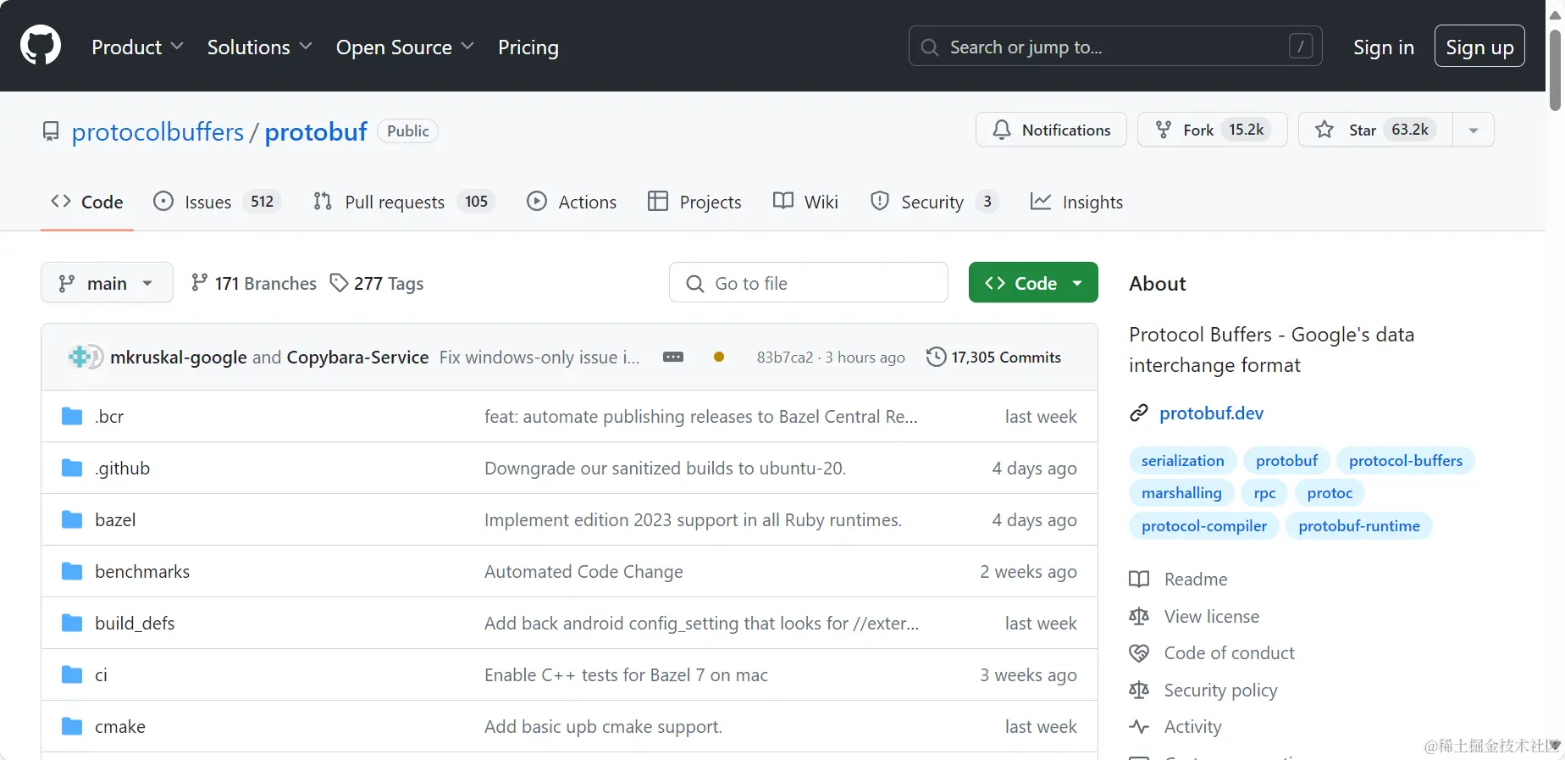This screenshot has width=1565, height=760.
Task: Click the .bcr folder icon
Action: coord(72,416)
